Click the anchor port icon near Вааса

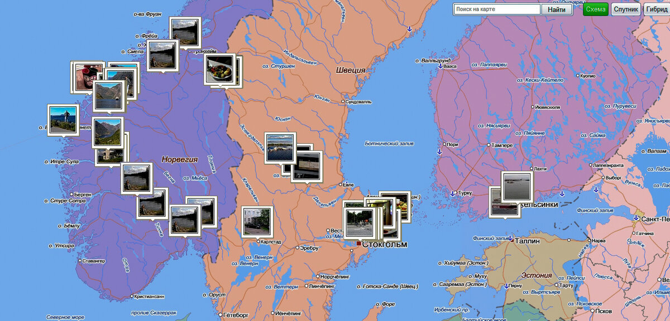click(440, 66)
